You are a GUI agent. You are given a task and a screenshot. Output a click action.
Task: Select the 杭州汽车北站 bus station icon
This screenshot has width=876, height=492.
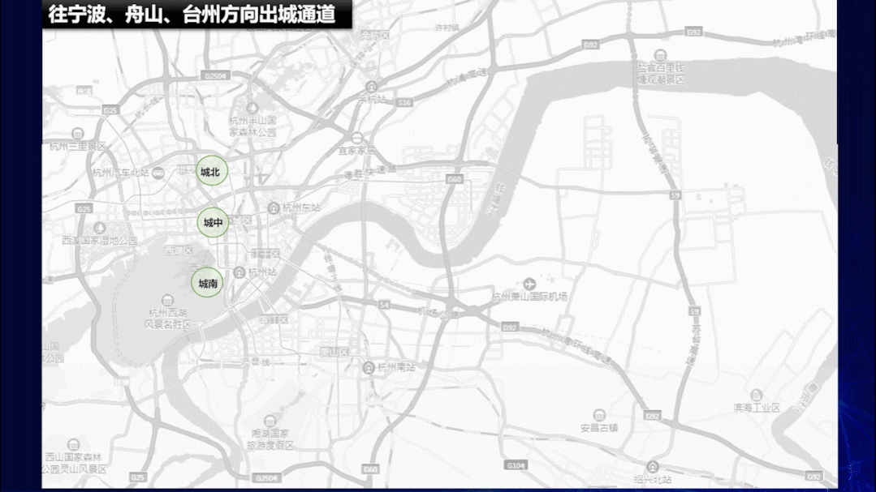158,173
